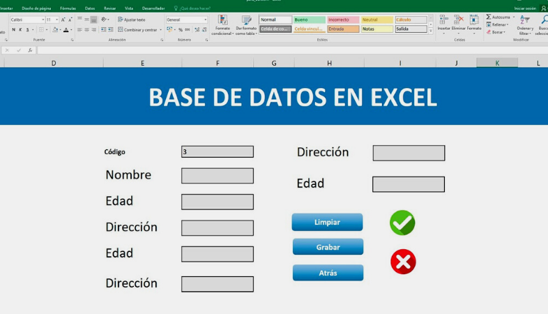This screenshot has height=314, width=548.
Task: Click the green checkmark confirm icon
Action: pyautogui.click(x=402, y=223)
